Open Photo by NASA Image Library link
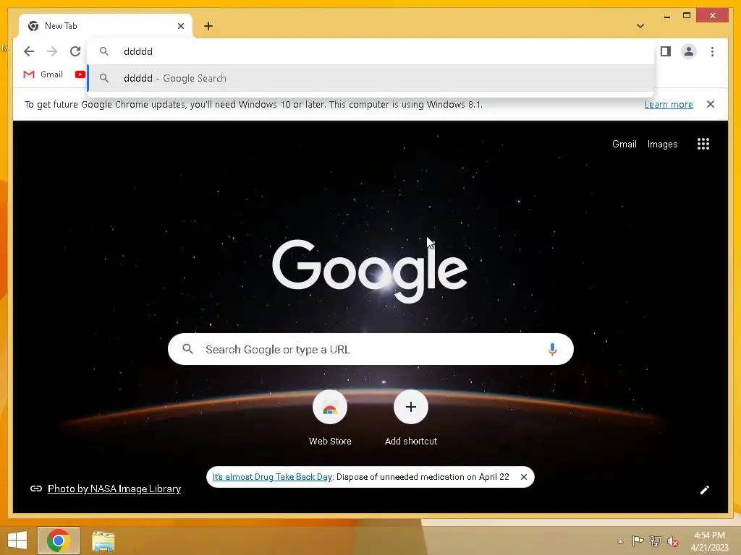 click(114, 489)
